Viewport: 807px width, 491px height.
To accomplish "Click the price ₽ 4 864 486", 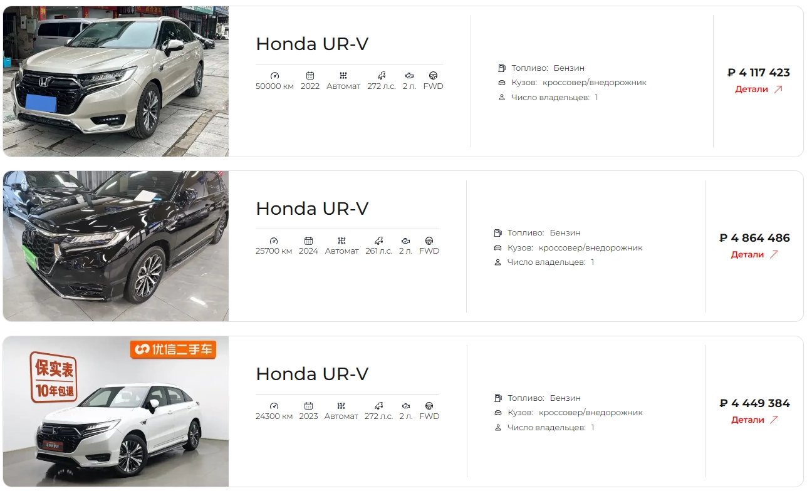I will (x=754, y=238).
